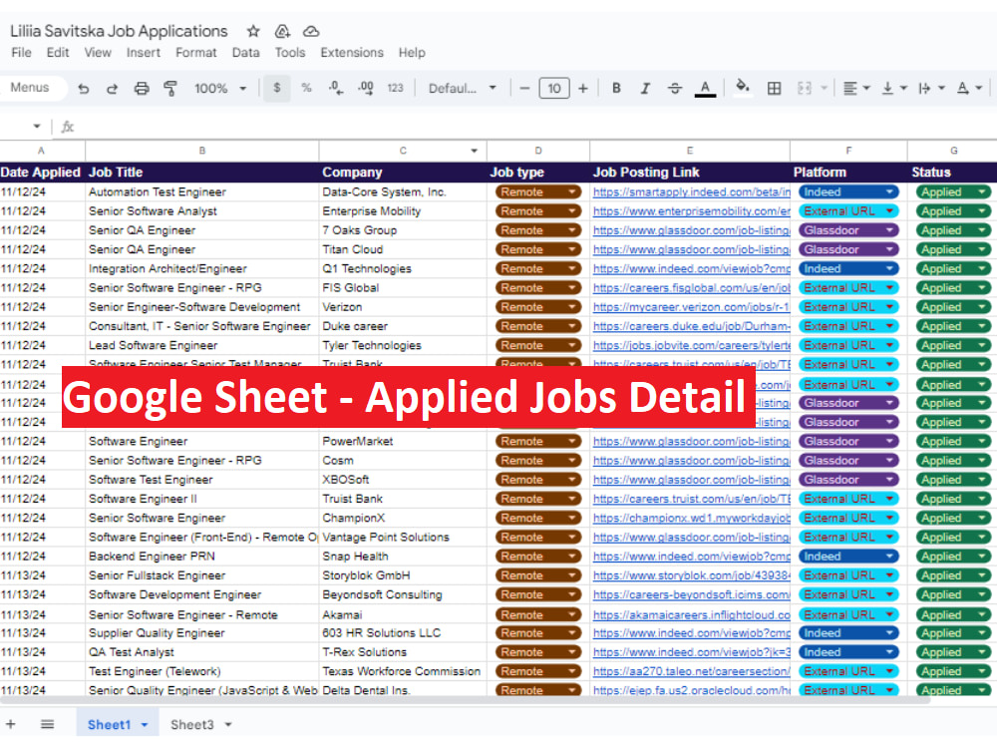Open more number formats 123

[396, 88]
